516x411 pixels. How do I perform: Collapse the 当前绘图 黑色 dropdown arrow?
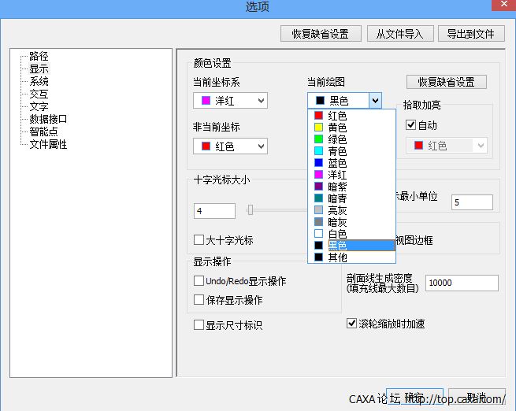click(x=375, y=101)
